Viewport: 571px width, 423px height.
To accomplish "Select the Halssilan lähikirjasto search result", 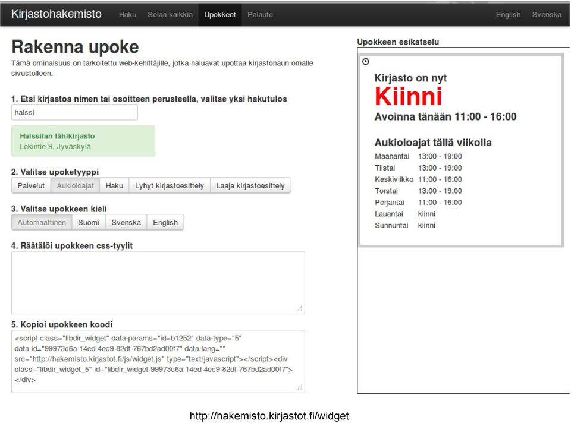I will tap(83, 141).
